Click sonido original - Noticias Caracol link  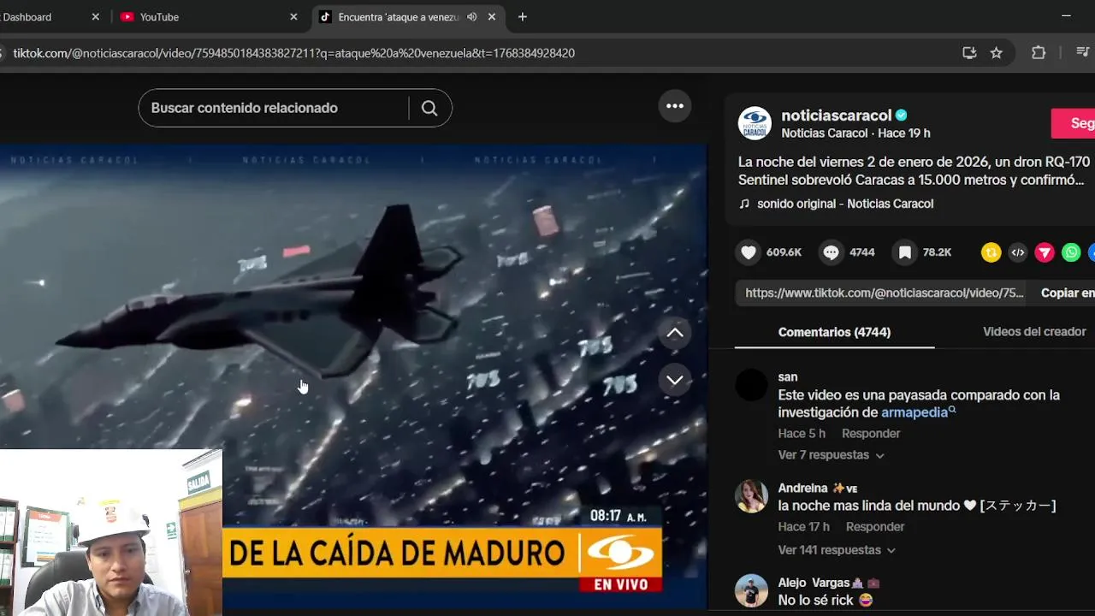click(845, 204)
